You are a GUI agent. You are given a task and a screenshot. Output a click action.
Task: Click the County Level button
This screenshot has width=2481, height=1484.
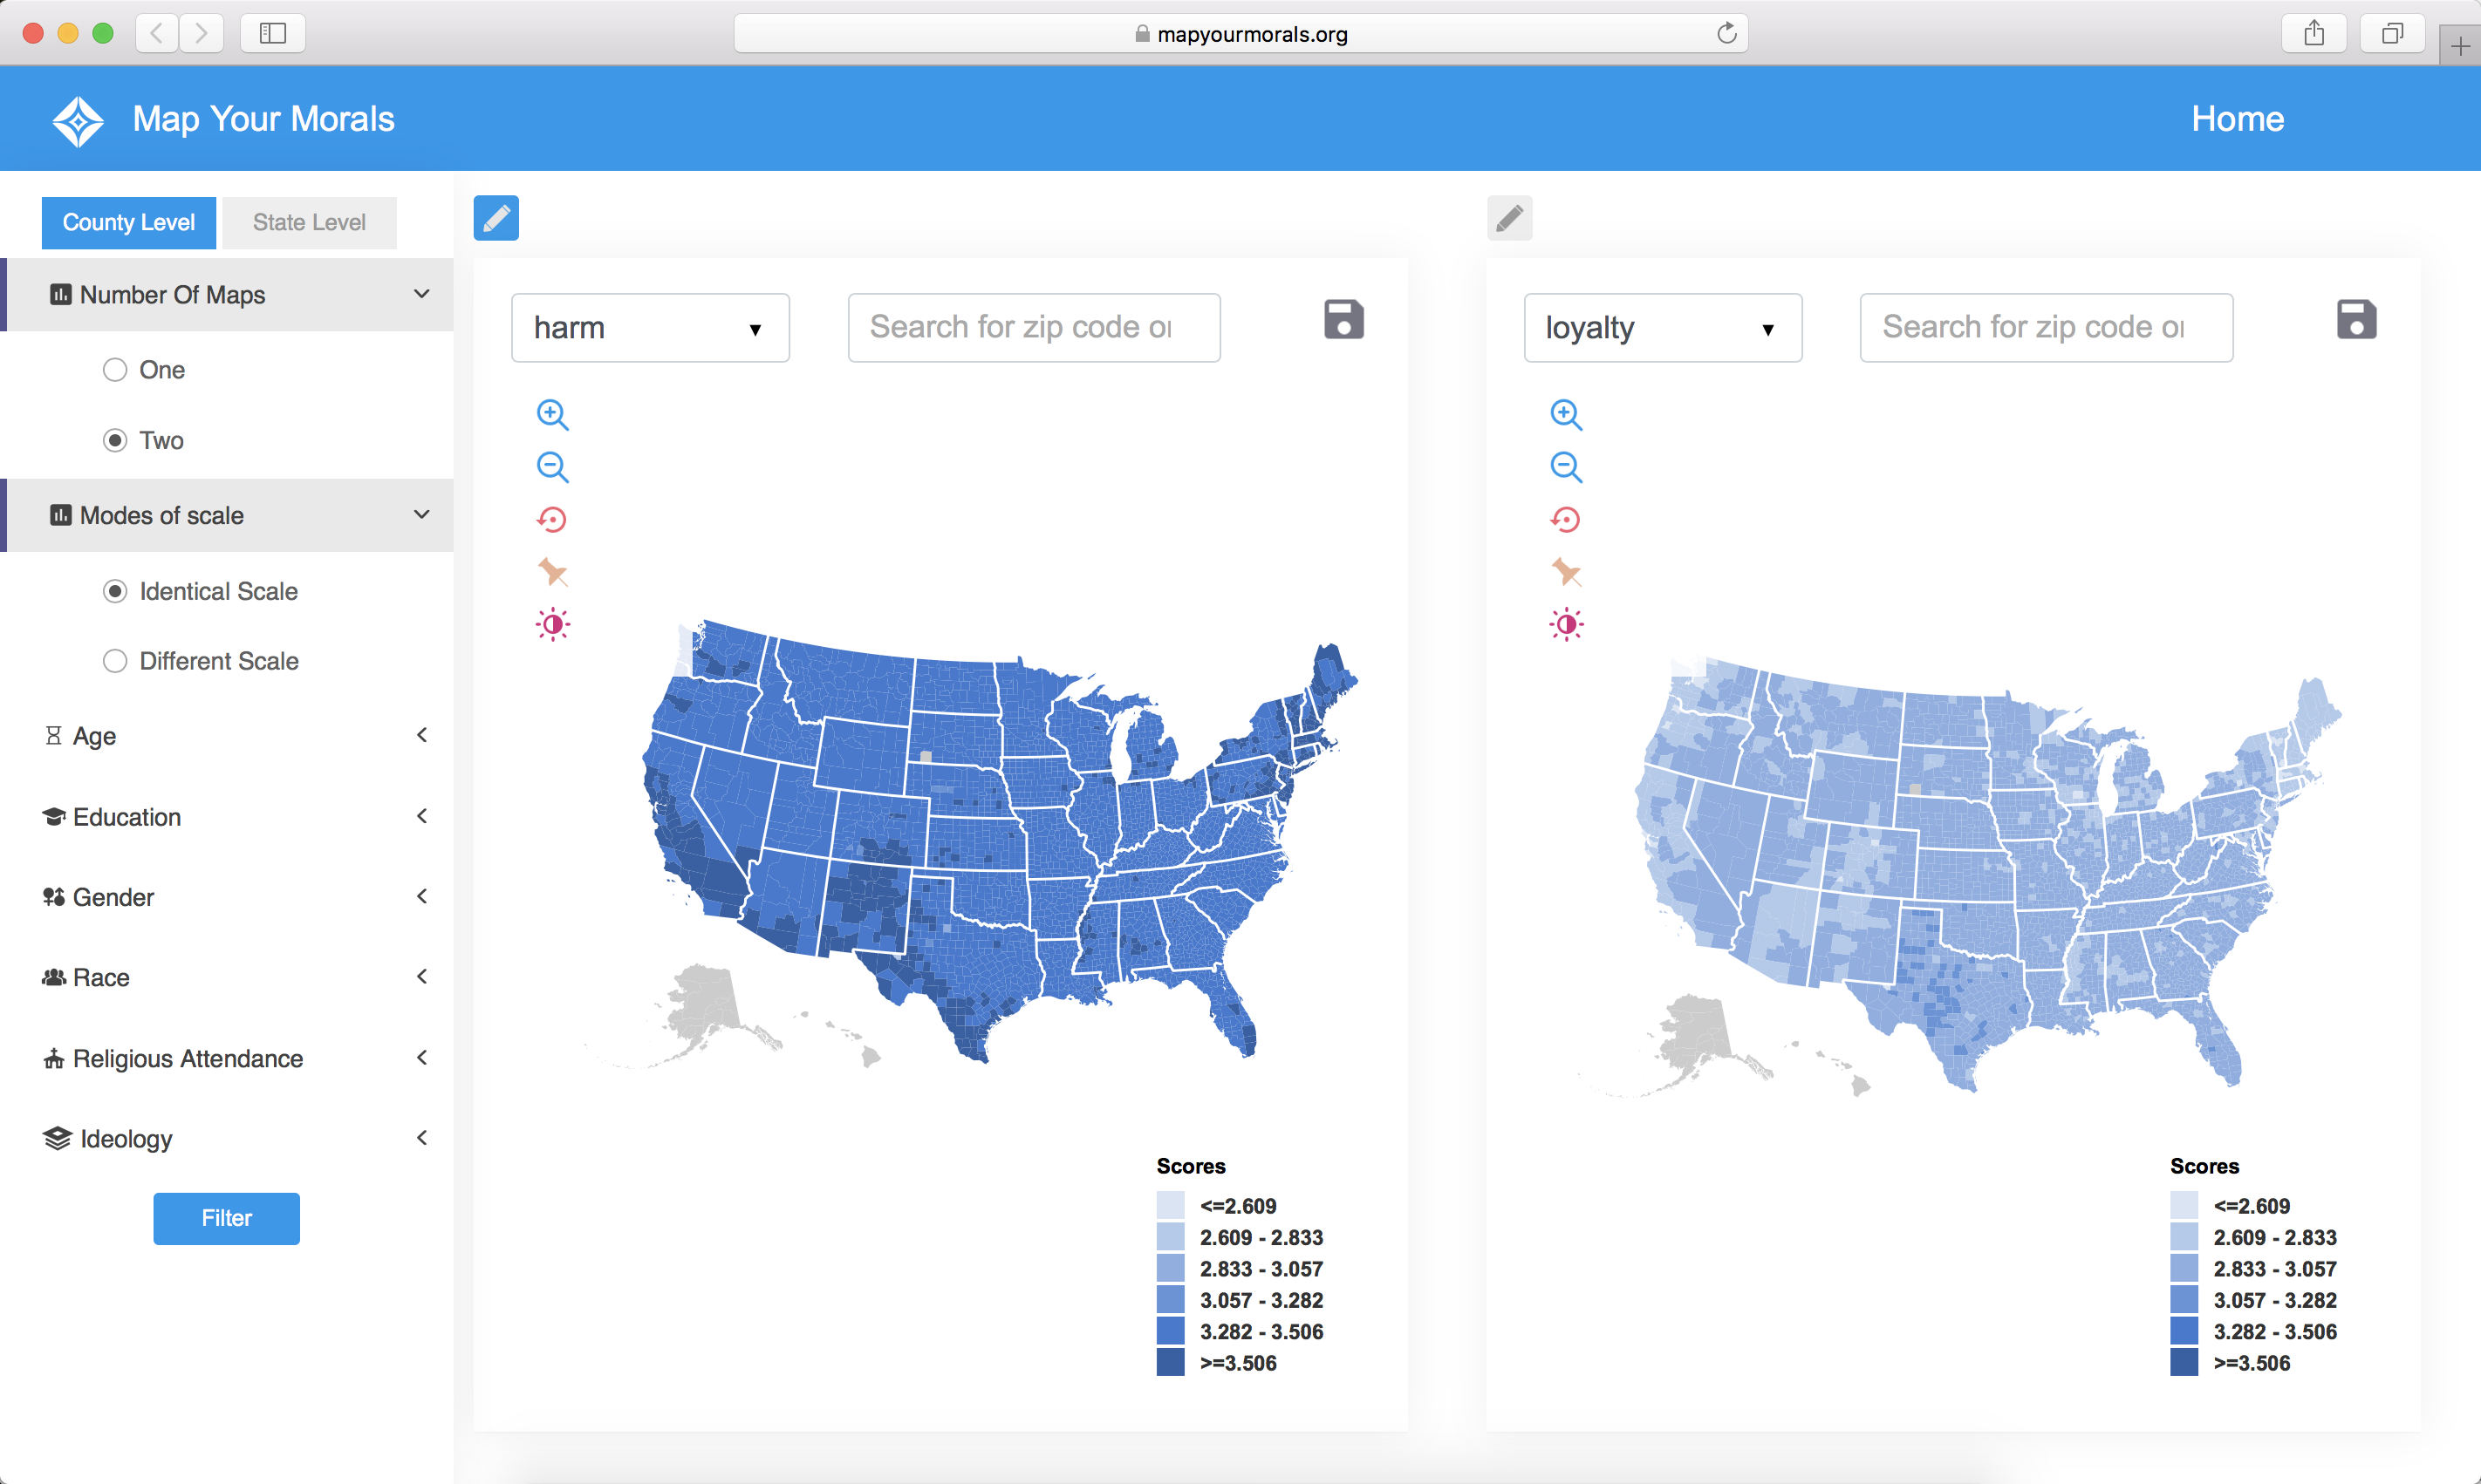coord(128,222)
